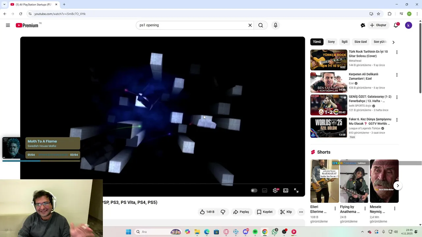422x237 pixels.
Task: Open Türk Rock guitar solo video thumbnail
Action: point(329,60)
